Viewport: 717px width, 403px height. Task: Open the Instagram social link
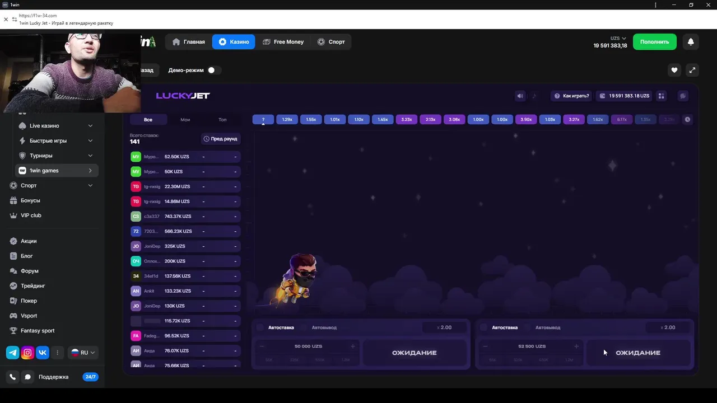click(x=27, y=353)
